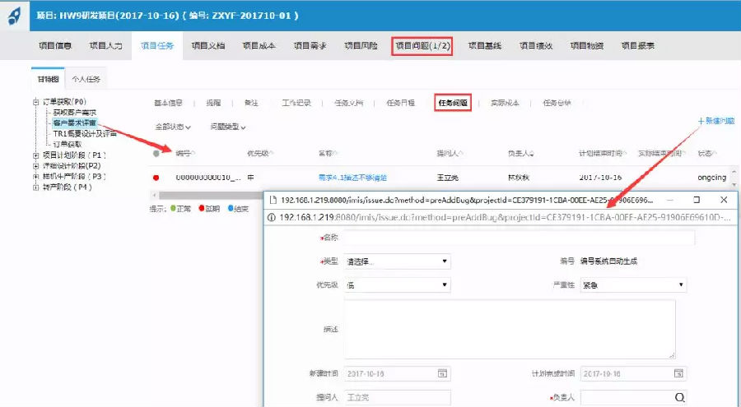Click the gray status dot column header
The height and width of the screenshot is (407, 741).
(156, 153)
